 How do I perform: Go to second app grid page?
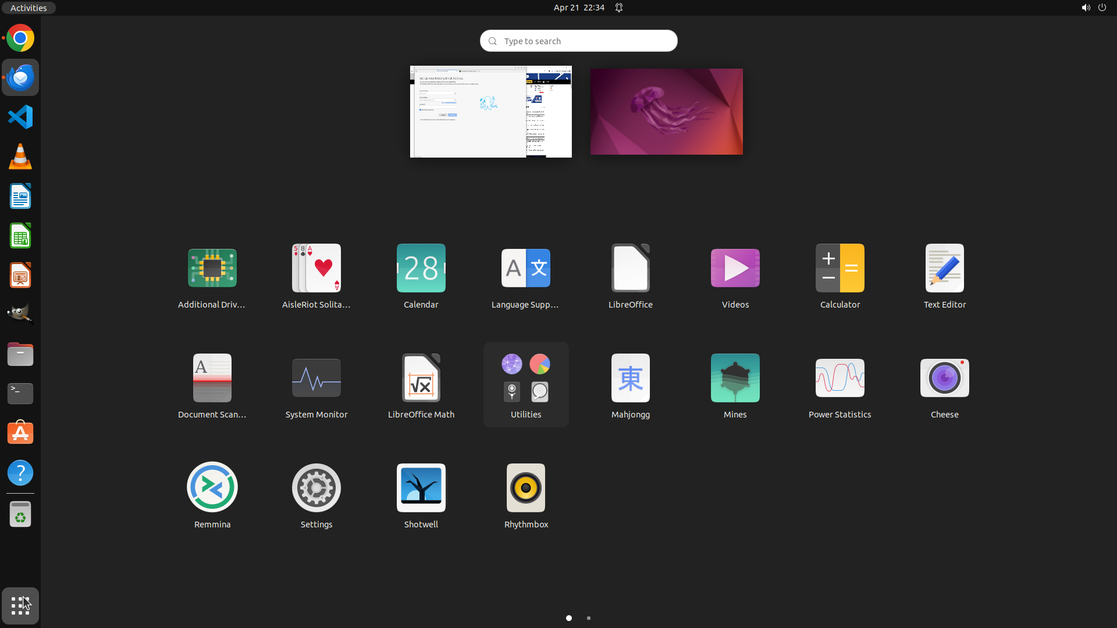point(588,618)
